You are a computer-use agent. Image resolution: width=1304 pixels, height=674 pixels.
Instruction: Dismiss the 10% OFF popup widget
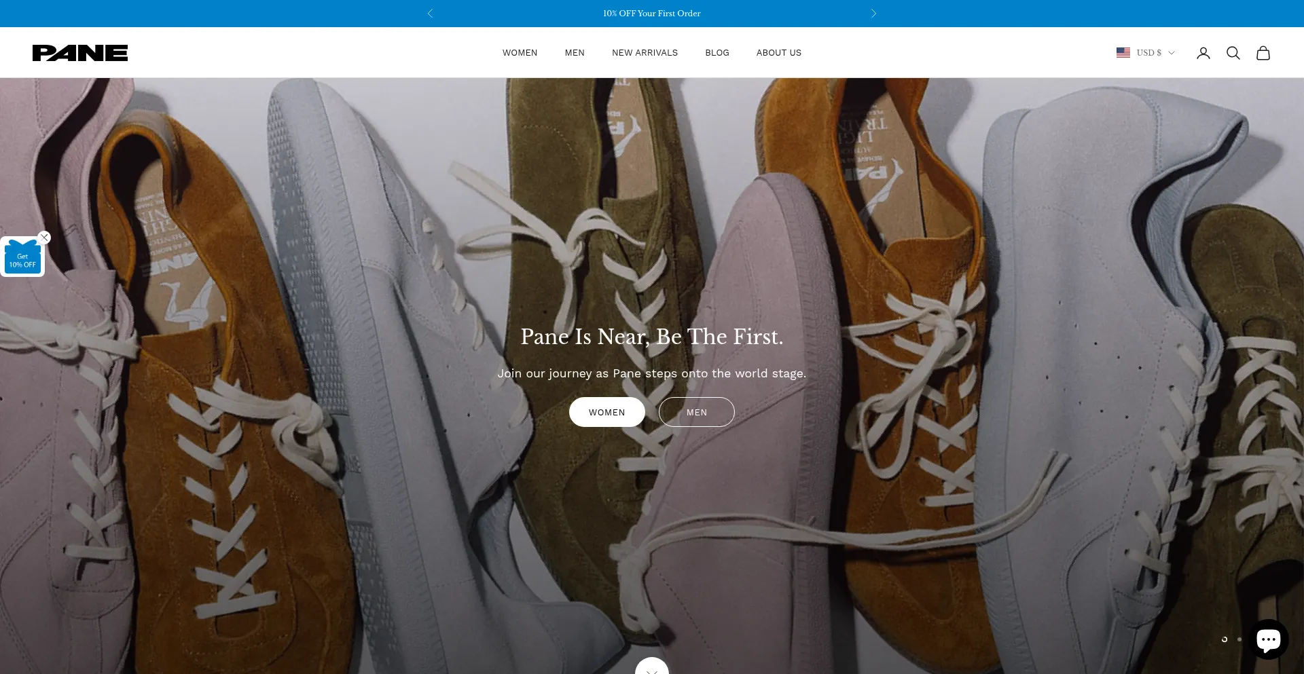point(44,237)
